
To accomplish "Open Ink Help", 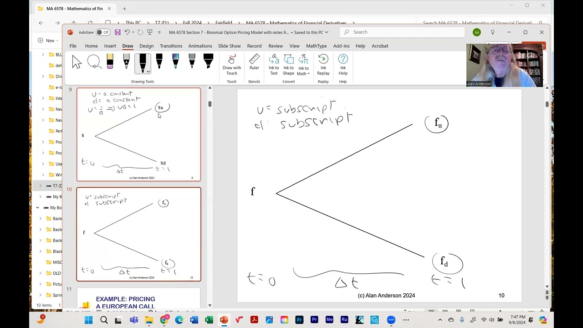I will pyautogui.click(x=343, y=65).
